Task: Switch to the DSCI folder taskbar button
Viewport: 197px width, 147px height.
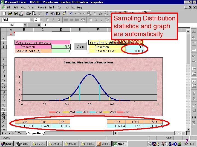Action: [x=55, y=144]
